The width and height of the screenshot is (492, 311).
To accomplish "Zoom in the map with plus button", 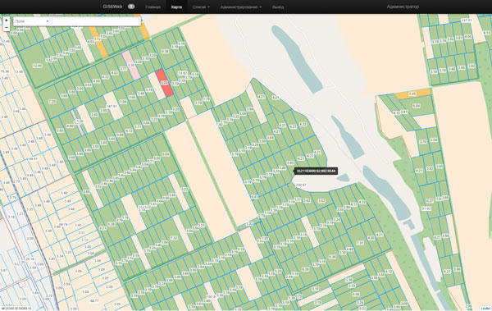I will pyautogui.click(x=7, y=21).
